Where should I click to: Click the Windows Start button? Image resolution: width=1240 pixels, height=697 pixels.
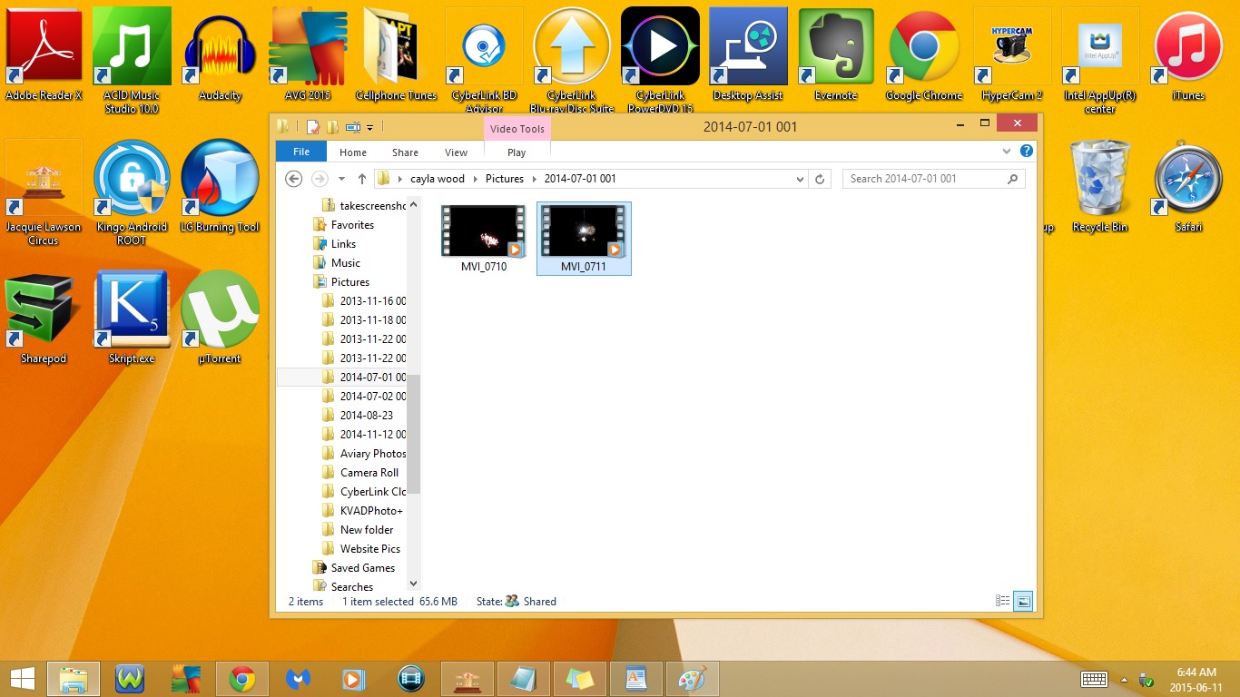(22, 679)
